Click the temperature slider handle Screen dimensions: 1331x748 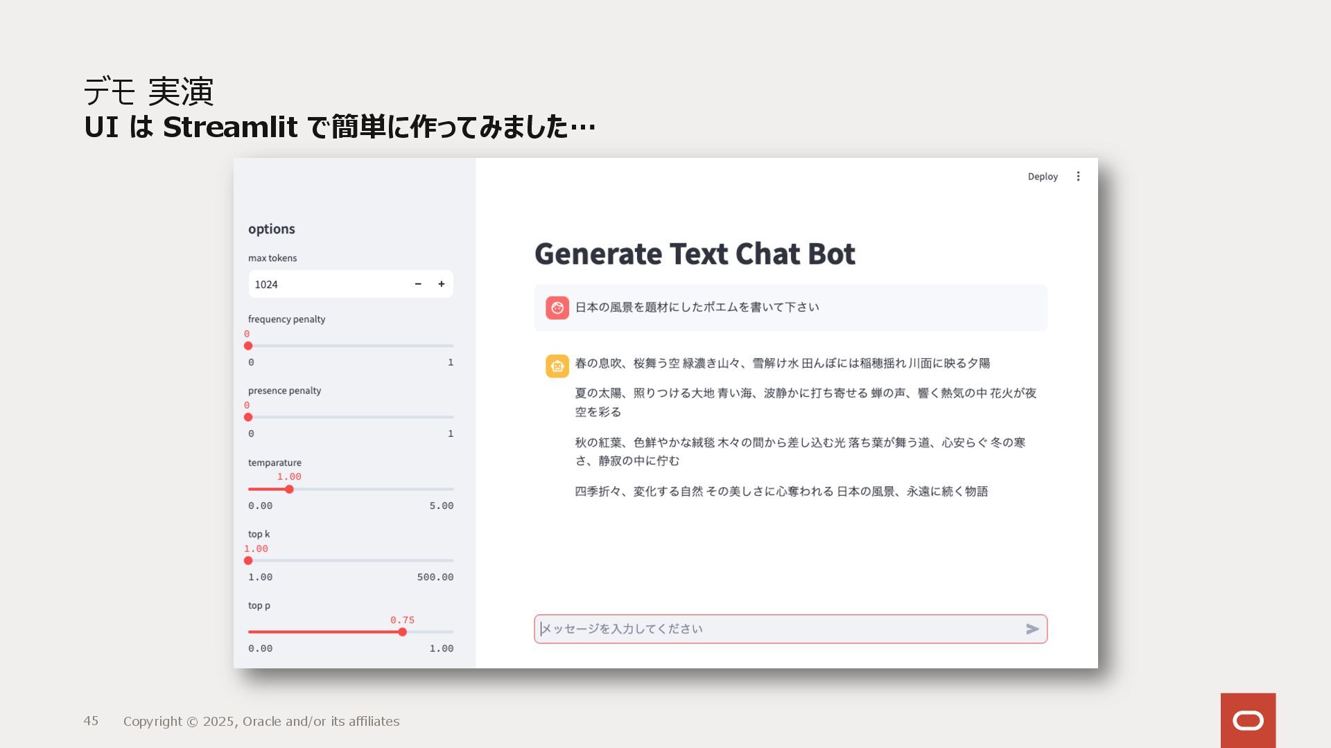pyautogui.click(x=289, y=489)
